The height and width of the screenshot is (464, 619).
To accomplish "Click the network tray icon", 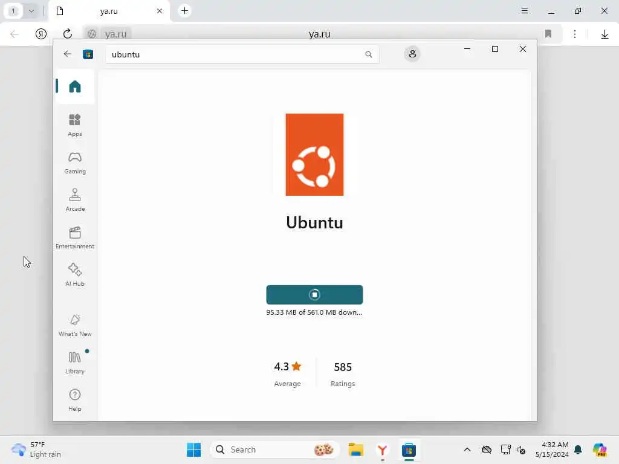I will [505, 449].
